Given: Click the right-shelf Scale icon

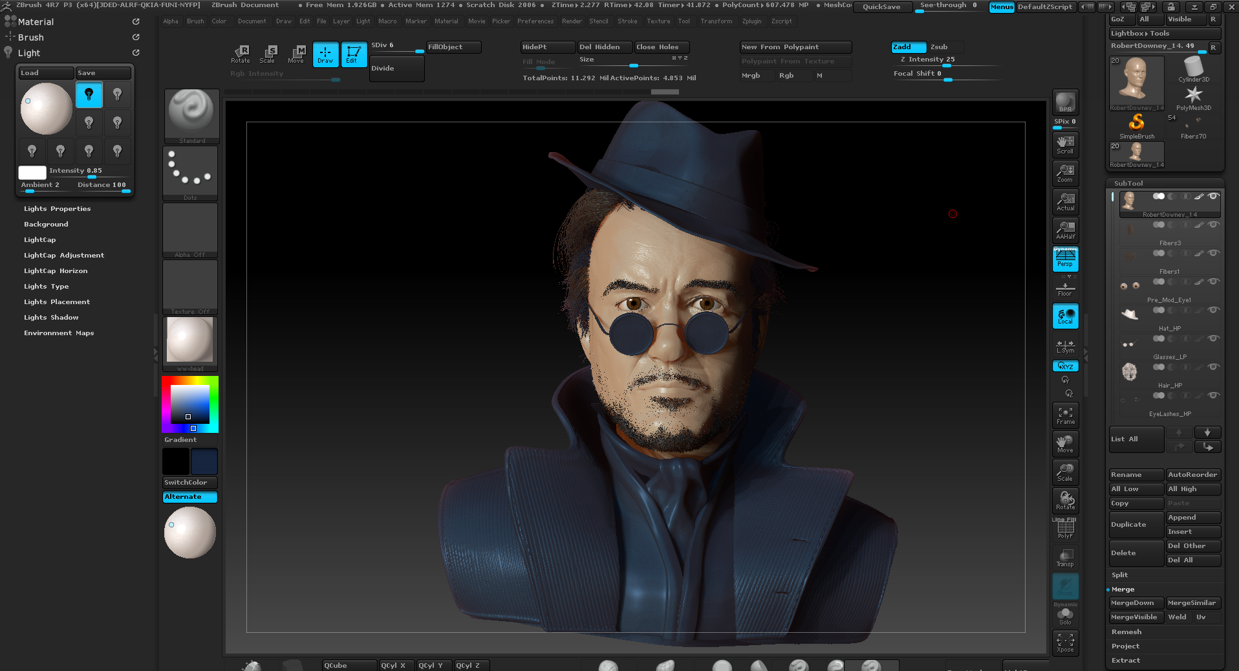Looking at the screenshot, I should click(x=1065, y=472).
